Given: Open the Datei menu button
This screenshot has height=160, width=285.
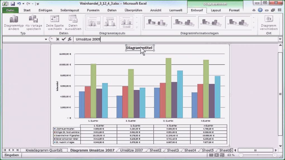Looking at the screenshot, I should pyautogui.click(x=10, y=10).
